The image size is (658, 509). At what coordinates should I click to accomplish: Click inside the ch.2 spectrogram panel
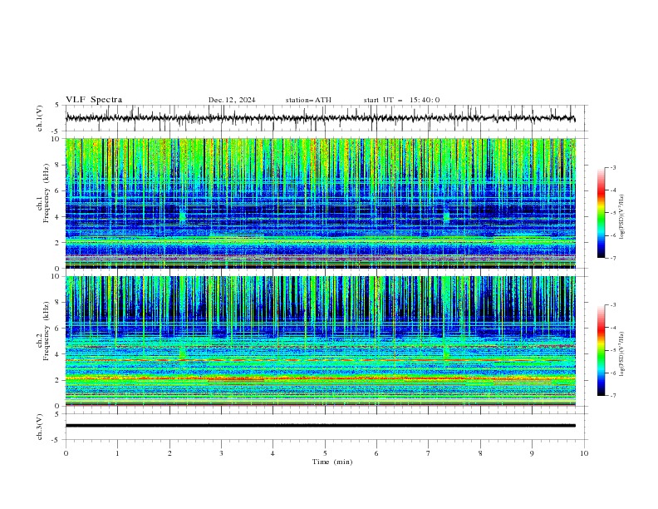[321, 341]
